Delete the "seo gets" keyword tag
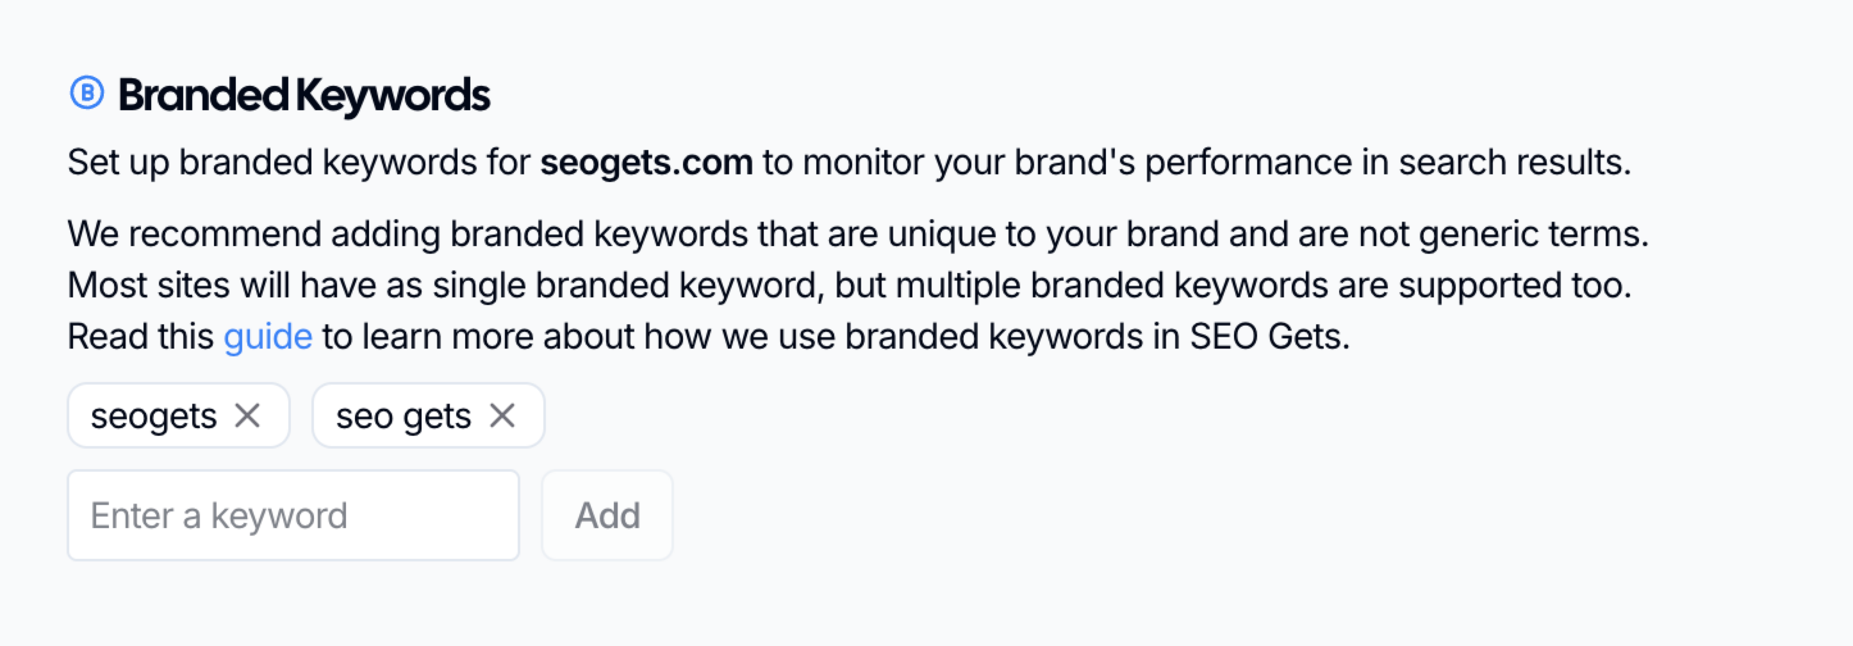 point(502,415)
